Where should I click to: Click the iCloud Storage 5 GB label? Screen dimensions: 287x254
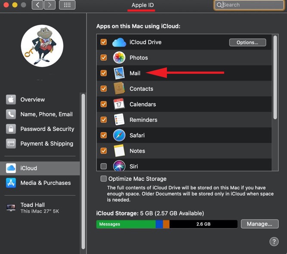pyautogui.click(x=150, y=213)
